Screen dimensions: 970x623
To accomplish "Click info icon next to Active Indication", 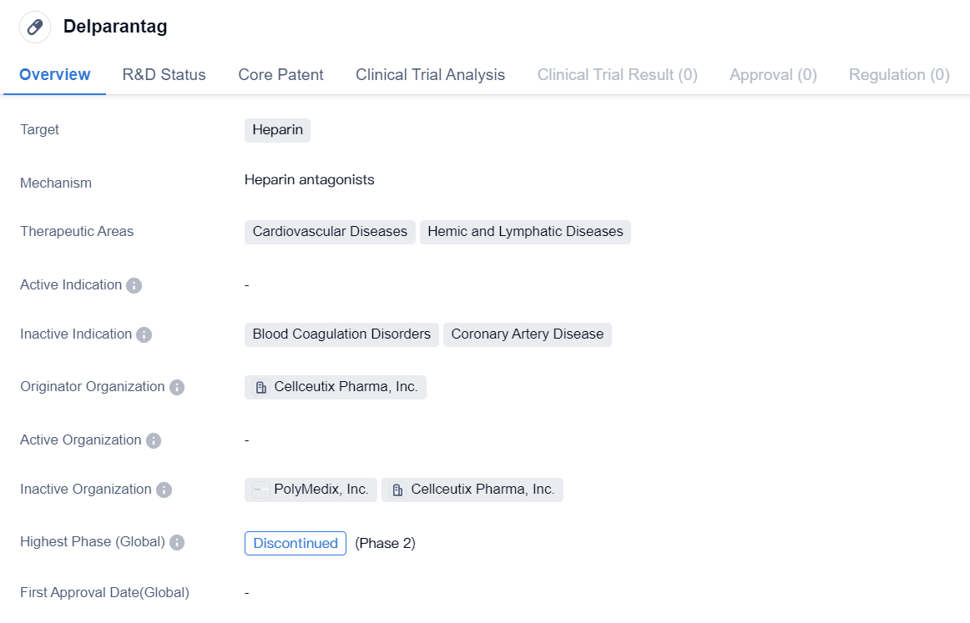I will tap(134, 285).
